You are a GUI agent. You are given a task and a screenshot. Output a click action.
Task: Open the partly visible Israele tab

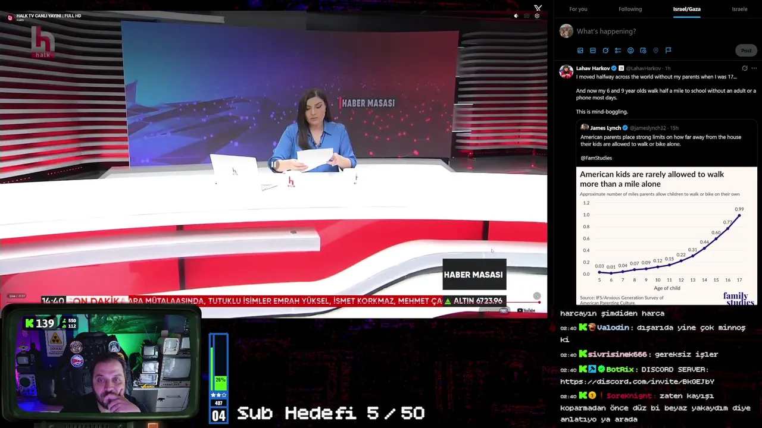(739, 9)
